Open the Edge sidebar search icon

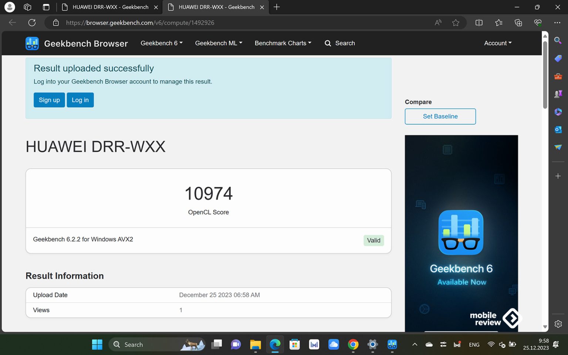(558, 40)
